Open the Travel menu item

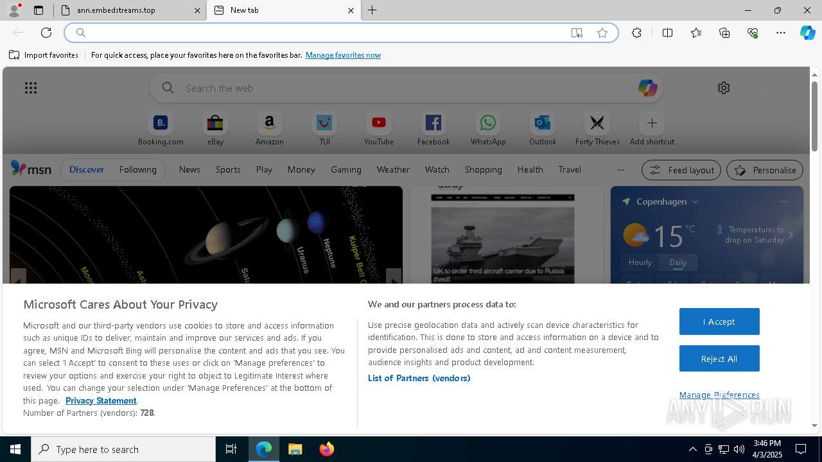point(570,169)
